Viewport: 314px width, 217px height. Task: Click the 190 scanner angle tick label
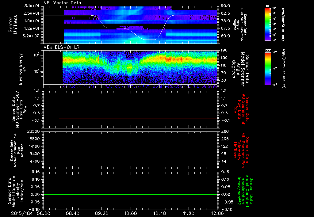[224, 50]
